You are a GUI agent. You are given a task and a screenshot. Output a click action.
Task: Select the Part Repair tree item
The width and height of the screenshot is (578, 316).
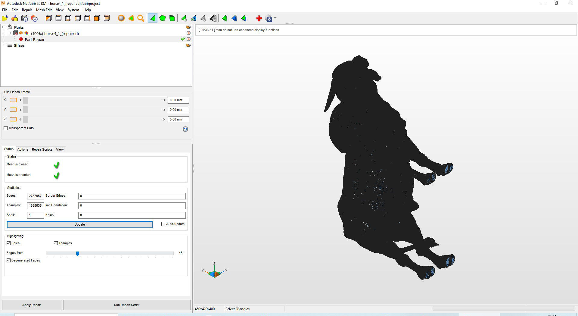[x=35, y=39]
